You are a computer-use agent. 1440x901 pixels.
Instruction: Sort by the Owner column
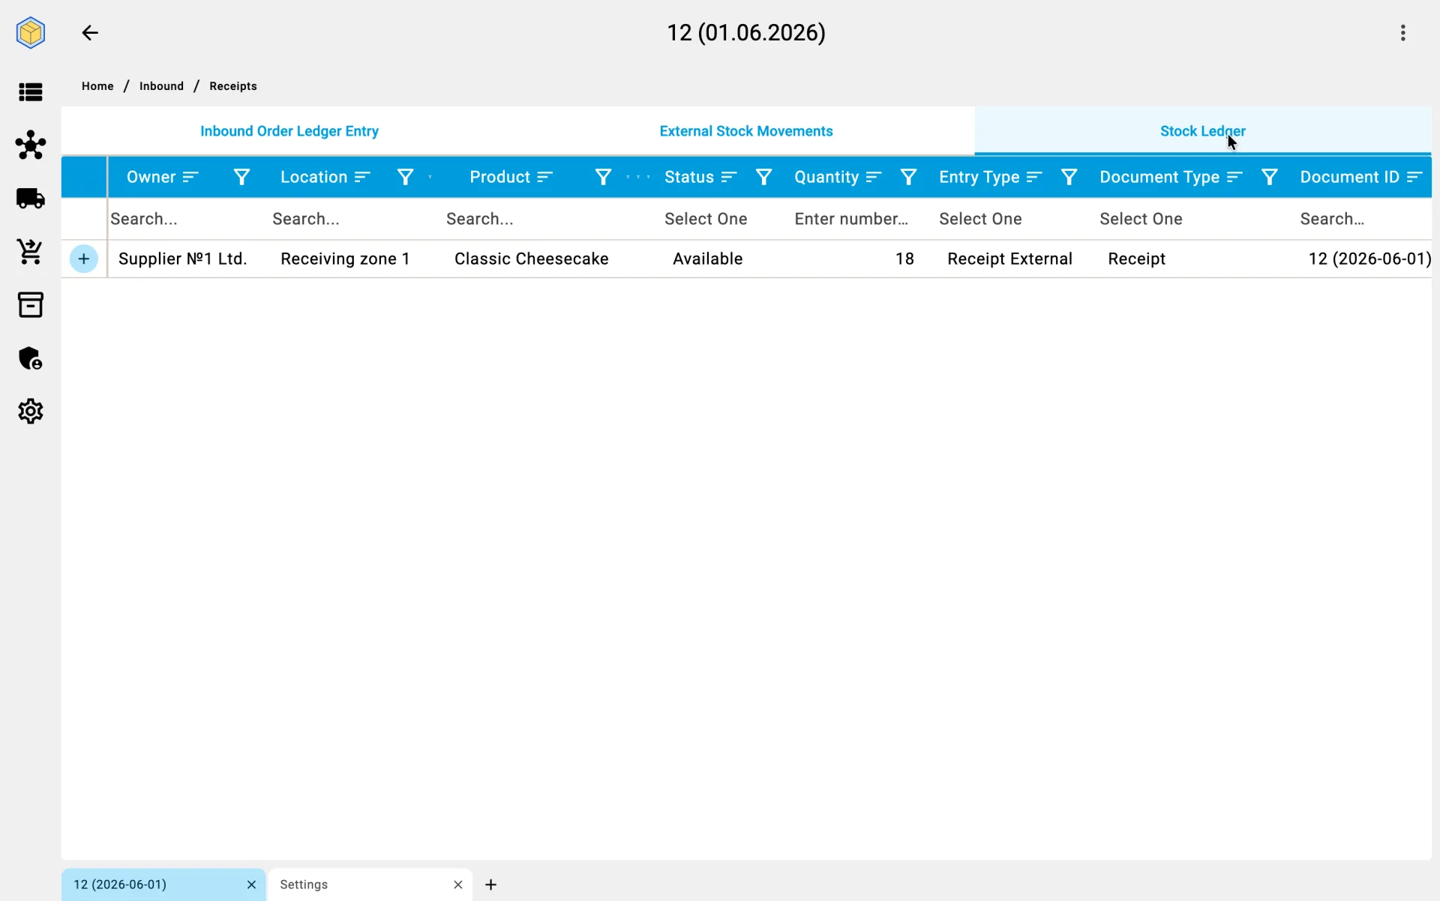[x=190, y=178]
